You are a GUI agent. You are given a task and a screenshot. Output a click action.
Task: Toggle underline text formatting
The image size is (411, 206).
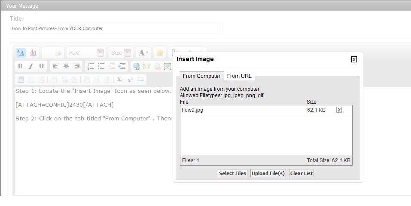pos(41,66)
